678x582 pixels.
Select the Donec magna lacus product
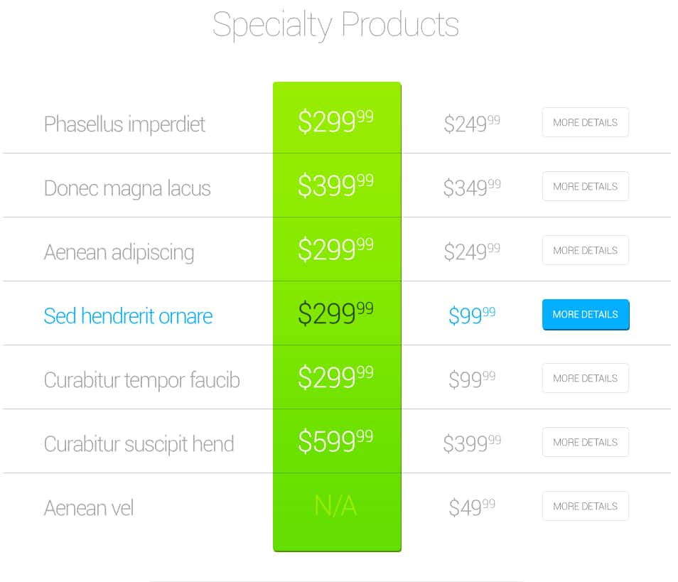pyautogui.click(x=127, y=188)
